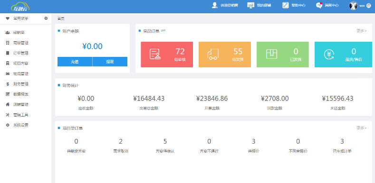Click the 财务管理 dollar icon in sidebar
The width and height of the screenshot is (375, 183).
tap(8, 84)
